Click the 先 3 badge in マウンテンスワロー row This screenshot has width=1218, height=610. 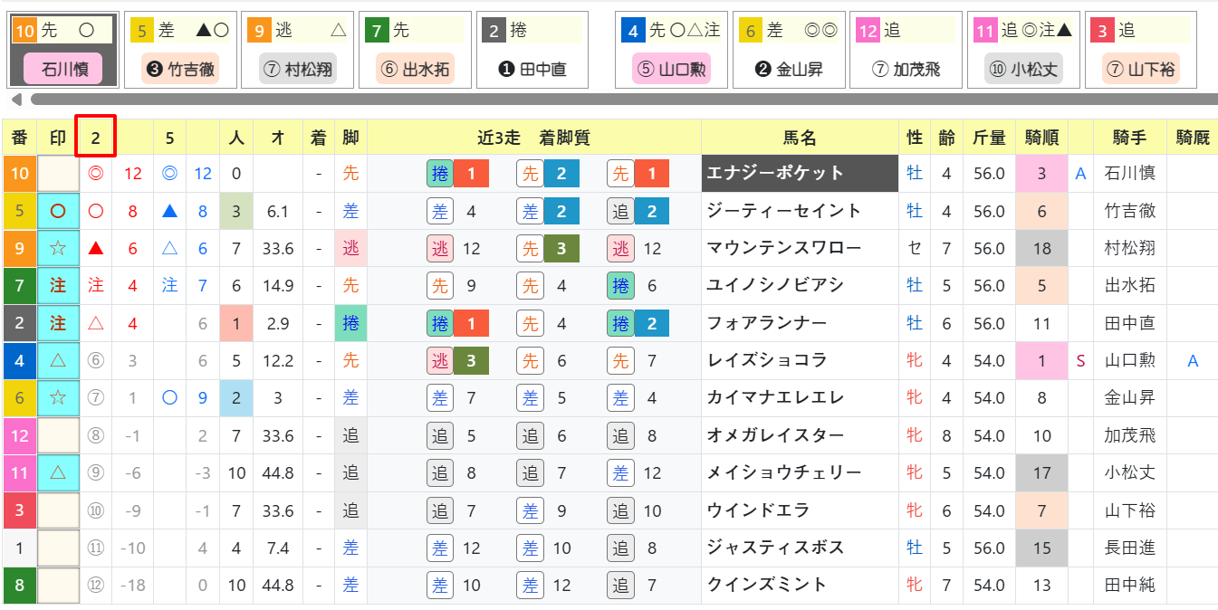coord(548,248)
